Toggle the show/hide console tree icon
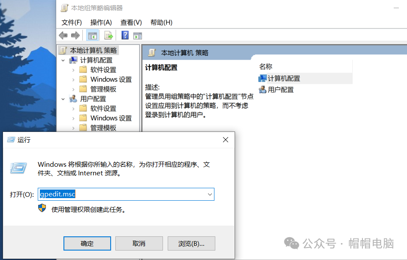 point(92,35)
